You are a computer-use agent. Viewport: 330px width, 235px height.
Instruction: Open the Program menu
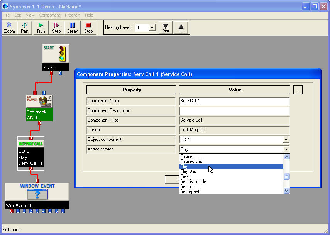[x=73, y=15]
